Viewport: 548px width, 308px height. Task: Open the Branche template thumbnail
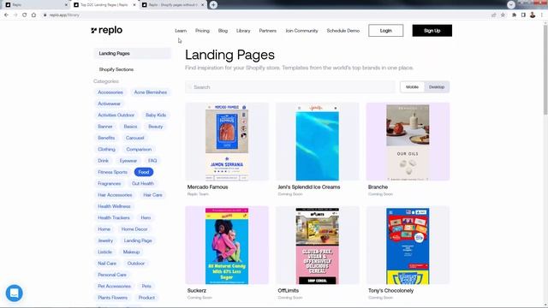(408, 141)
